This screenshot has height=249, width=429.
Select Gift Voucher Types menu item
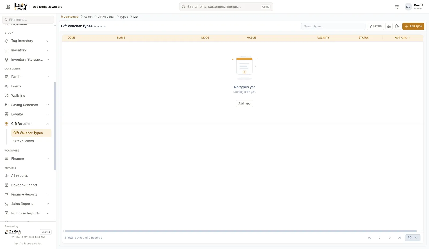[x=31, y=133]
